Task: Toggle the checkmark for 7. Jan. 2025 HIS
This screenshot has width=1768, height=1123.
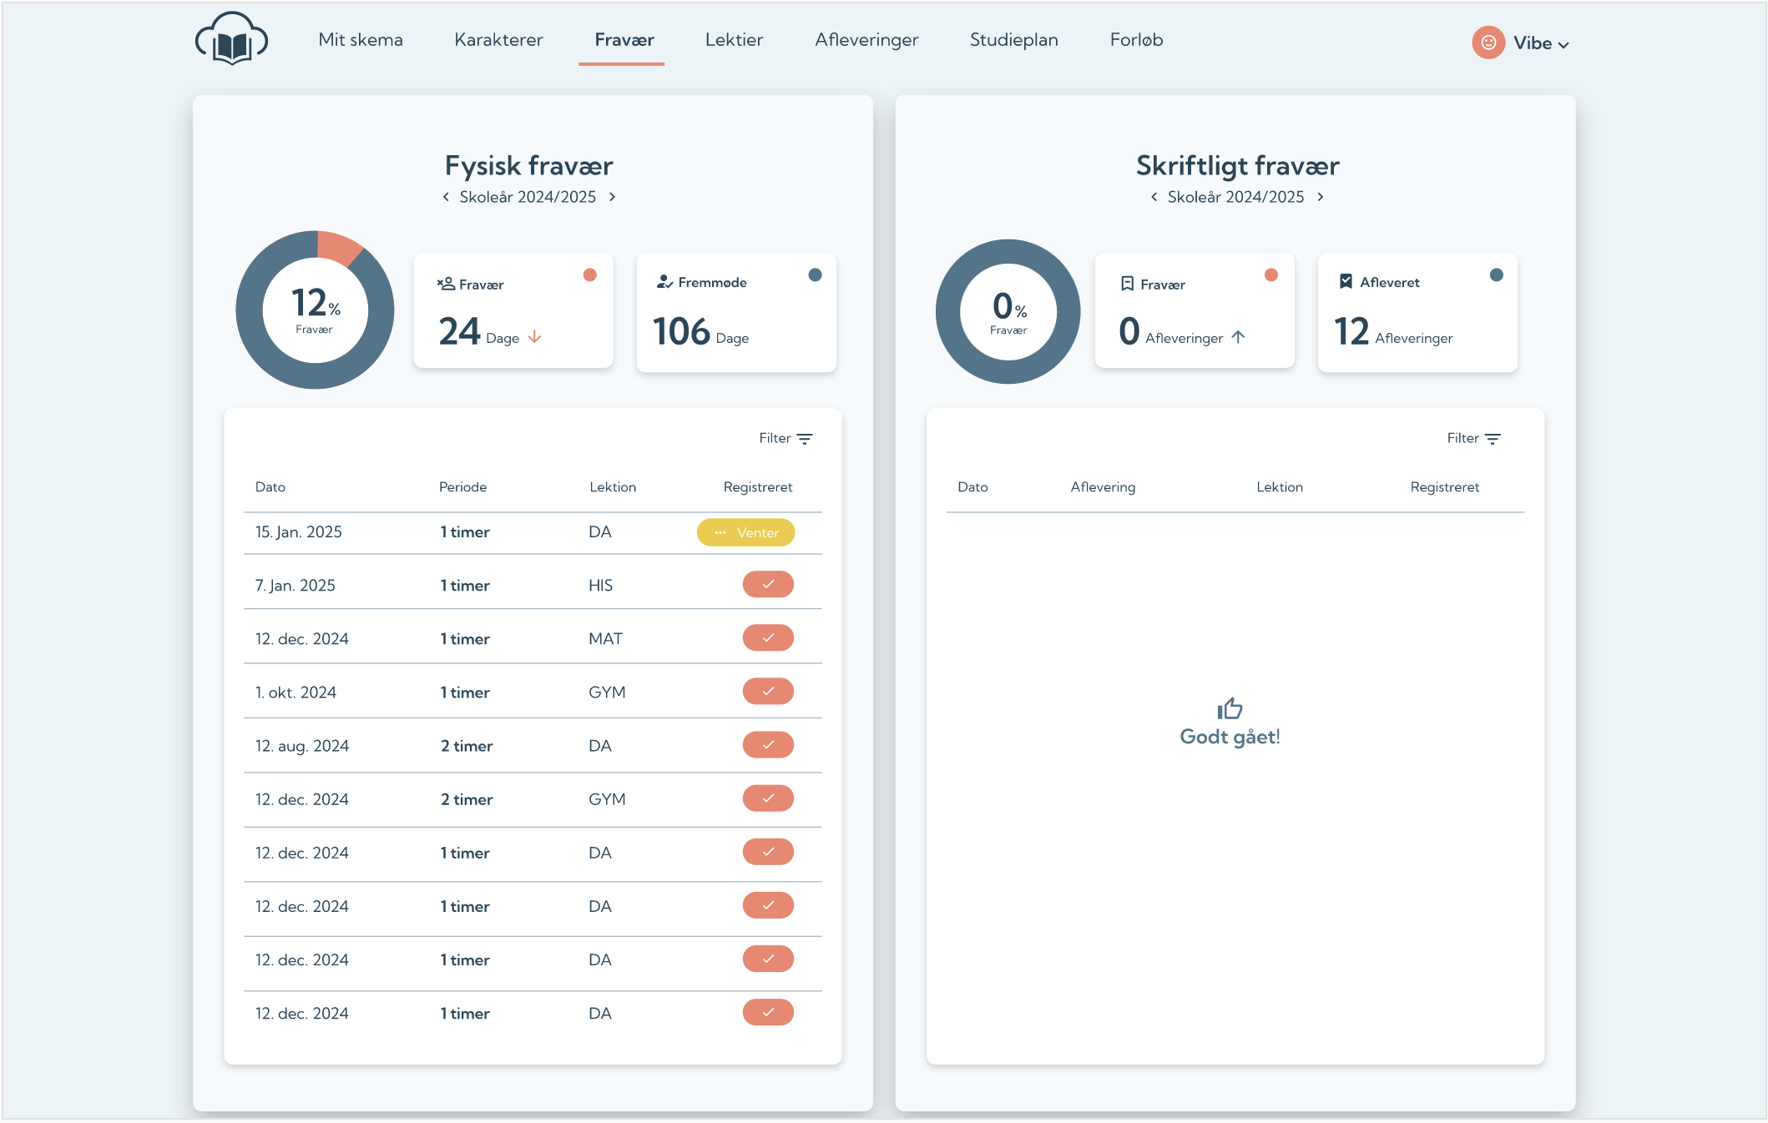Action: point(768,585)
